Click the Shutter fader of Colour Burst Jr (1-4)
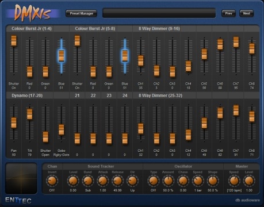The image size is (264, 207). (14, 41)
